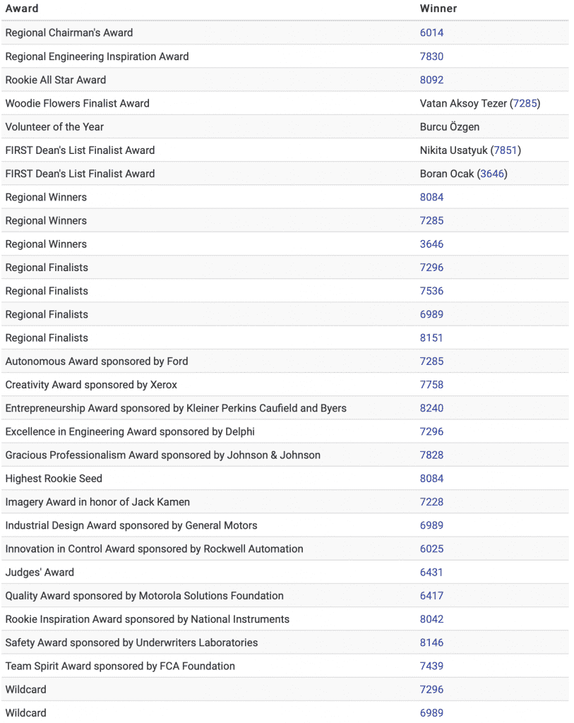Open team 7851 beside Nikita Usatyuk
Viewport: 574px width, 723px height.
[506, 150]
